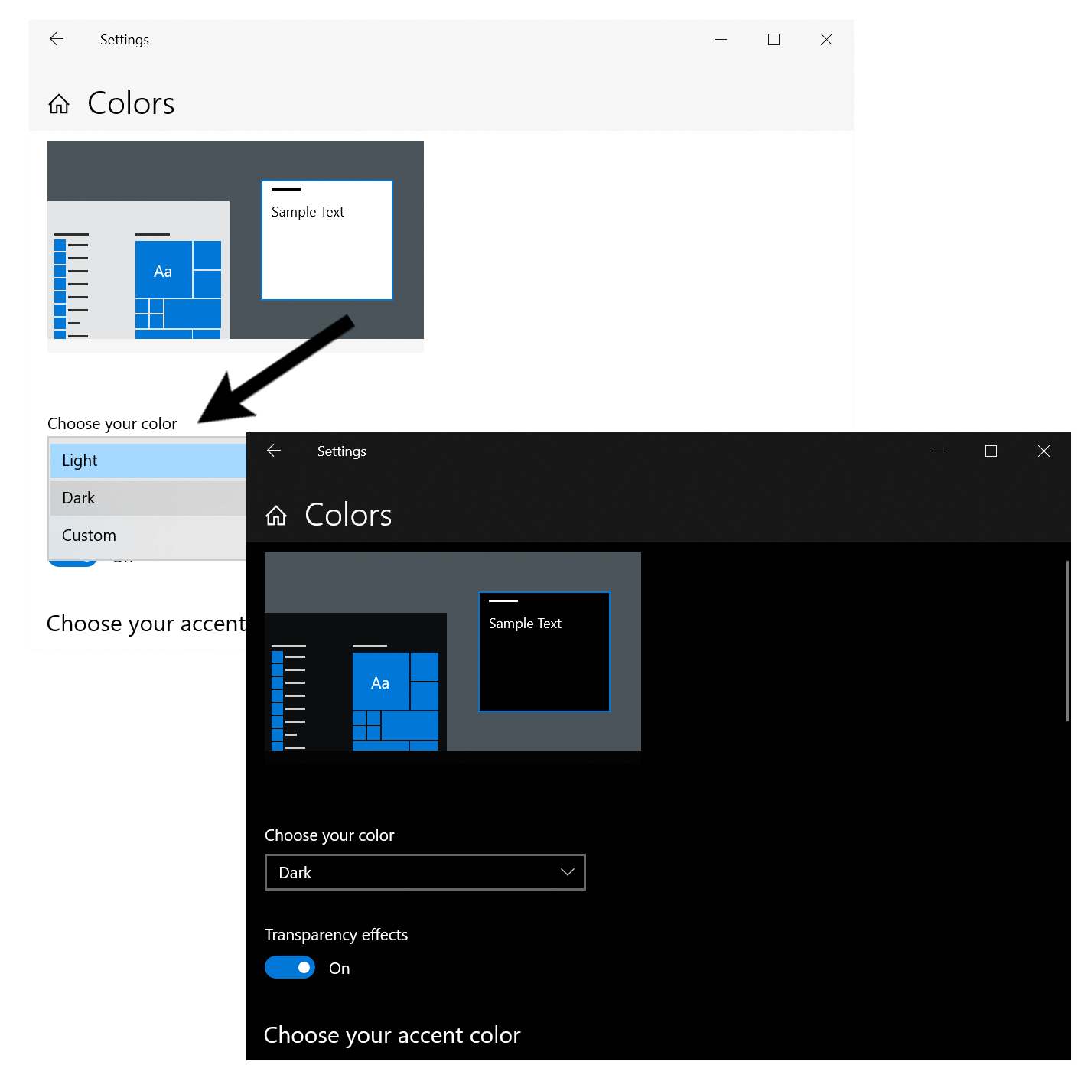Click back arrow in light Settings window
The width and height of the screenshot is (1081, 1078).
pyautogui.click(x=57, y=39)
